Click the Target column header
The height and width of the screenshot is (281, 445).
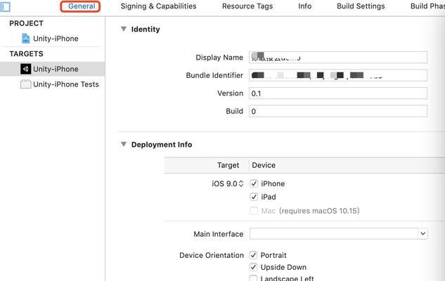[x=228, y=165]
